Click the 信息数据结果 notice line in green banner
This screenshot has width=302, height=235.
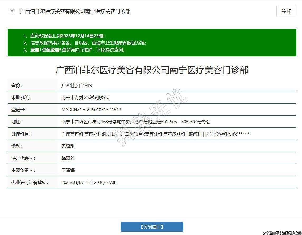[x=88, y=43]
